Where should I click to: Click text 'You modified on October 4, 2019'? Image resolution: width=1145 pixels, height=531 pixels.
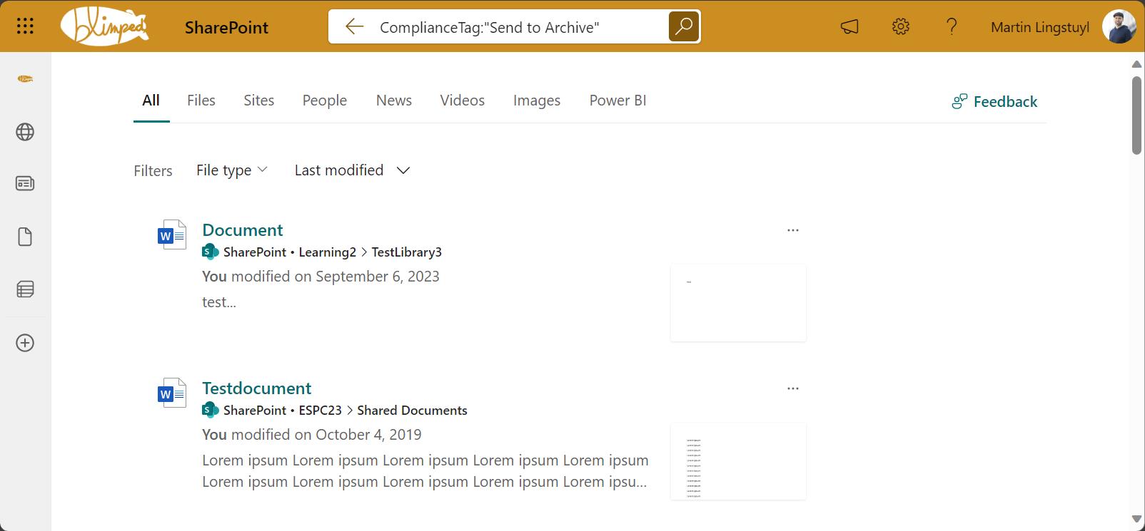[x=312, y=435]
